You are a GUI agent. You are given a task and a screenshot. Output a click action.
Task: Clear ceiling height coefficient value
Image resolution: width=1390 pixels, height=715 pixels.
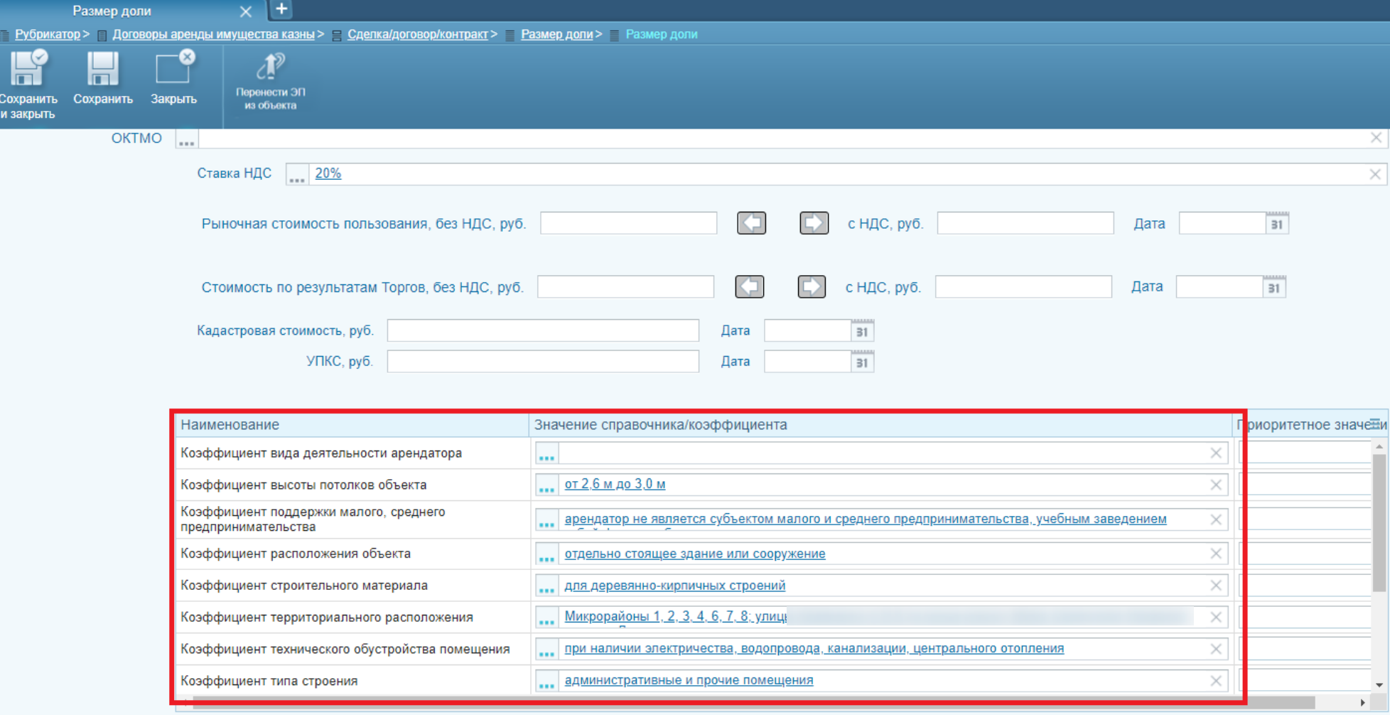point(1216,485)
